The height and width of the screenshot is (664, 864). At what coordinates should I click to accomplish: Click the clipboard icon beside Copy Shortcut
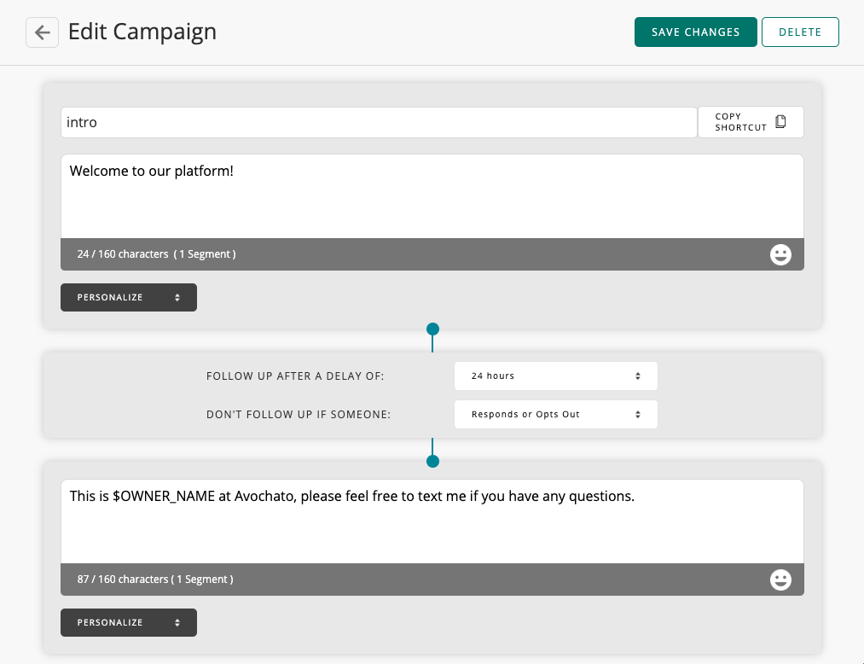coord(780,122)
